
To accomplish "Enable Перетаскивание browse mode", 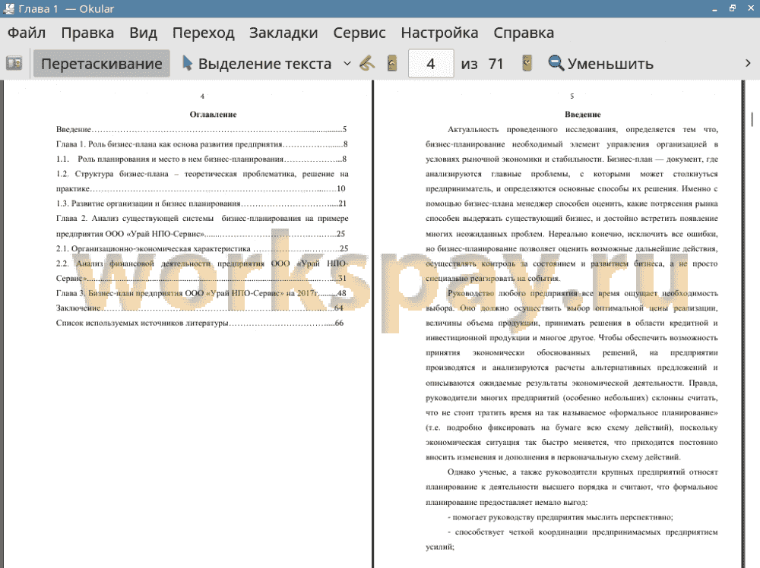I will [x=102, y=64].
